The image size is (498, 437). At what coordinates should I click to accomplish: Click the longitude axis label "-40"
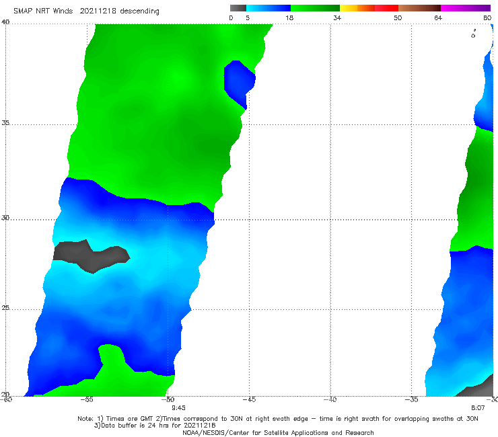click(x=330, y=399)
